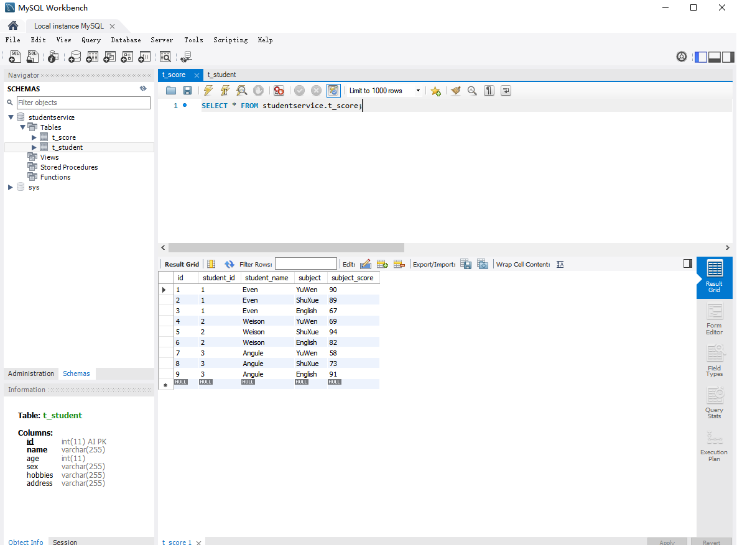Viewport: 737px width, 545px height.
Task: Toggle right sidebar visibility
Action: (728, 57)
